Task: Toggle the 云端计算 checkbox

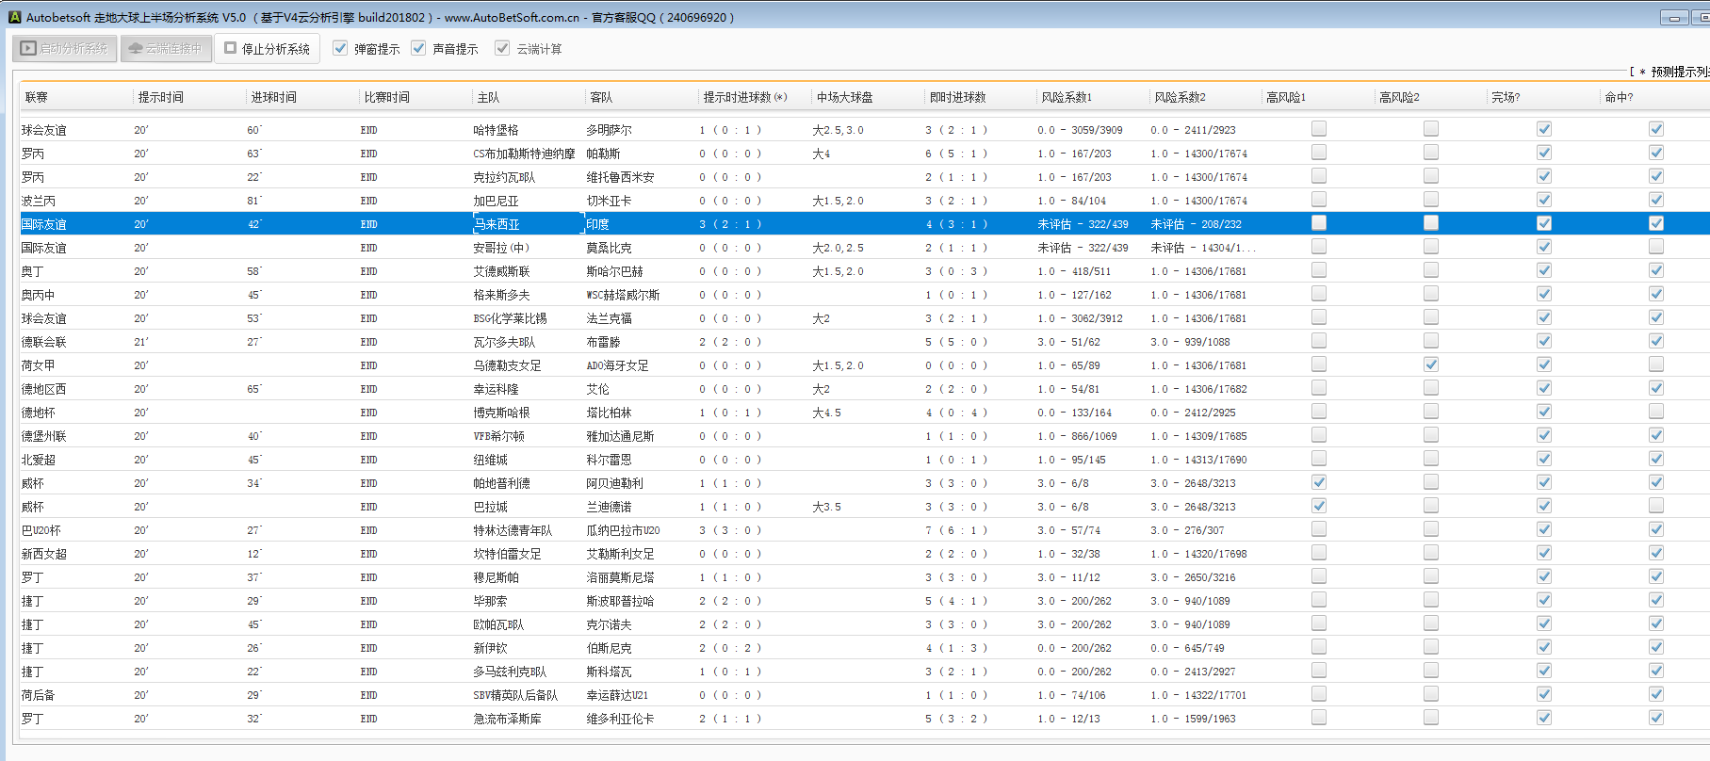Action: coord(502,48)
